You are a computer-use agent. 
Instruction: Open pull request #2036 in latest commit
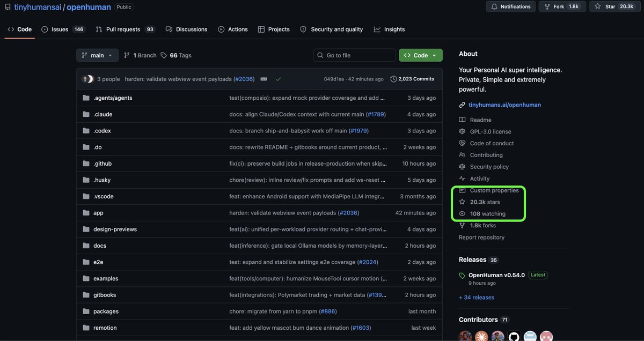click(x=244, y=79)
